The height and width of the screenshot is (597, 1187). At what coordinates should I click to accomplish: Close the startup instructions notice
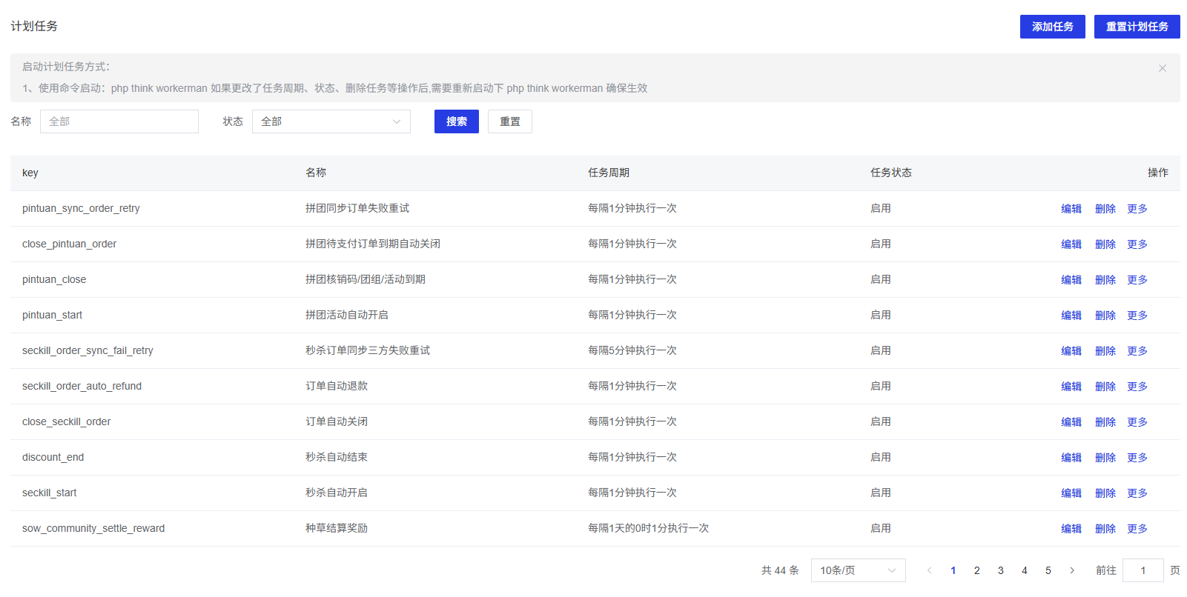pyautogui.click(x=1162, y=68)
